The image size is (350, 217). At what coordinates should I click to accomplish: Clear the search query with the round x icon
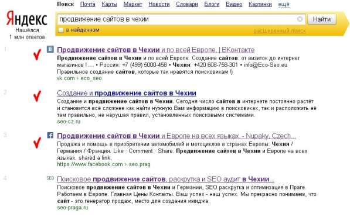(x=300, y=19)
